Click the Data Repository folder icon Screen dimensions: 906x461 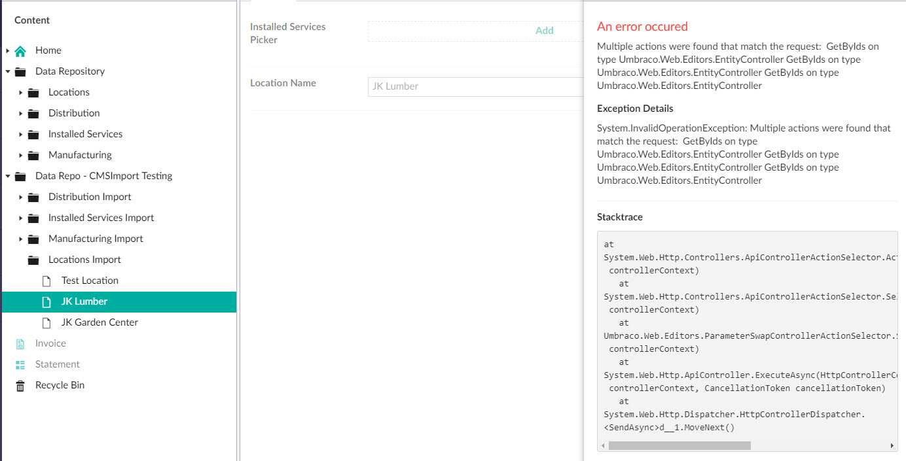[20, 71]
